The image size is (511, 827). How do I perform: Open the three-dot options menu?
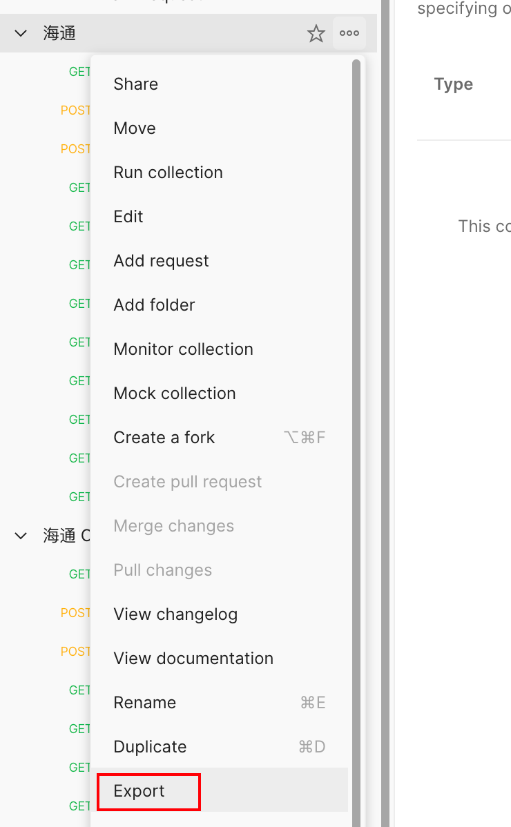coord(349,32)
